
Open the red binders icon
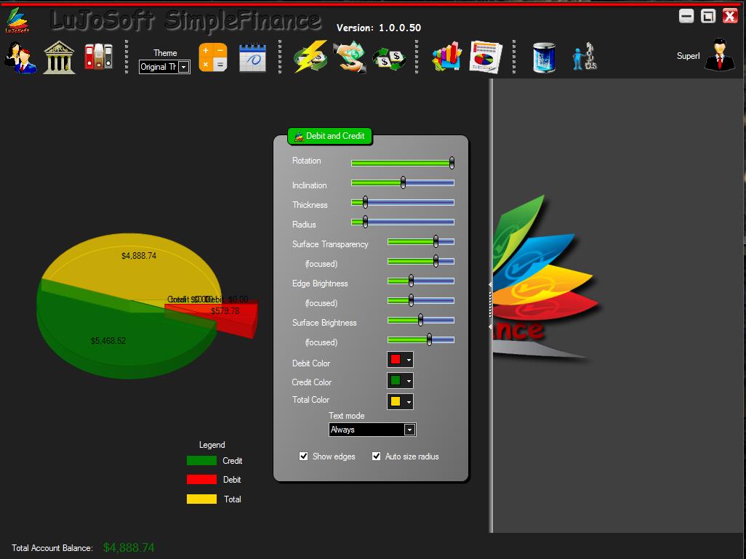pos(98,57)
